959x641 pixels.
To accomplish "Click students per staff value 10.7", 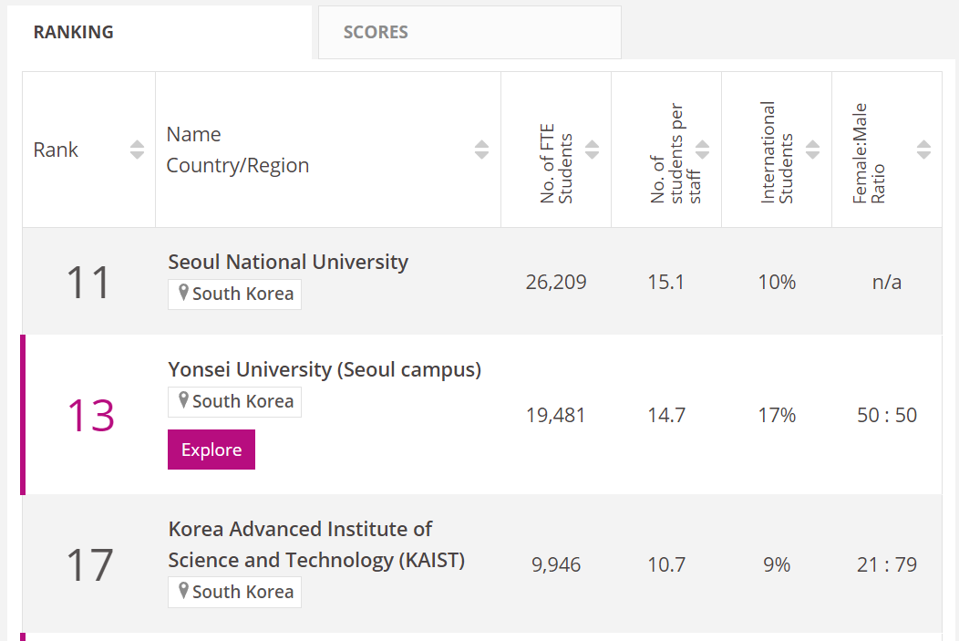I will coord(666,565).
